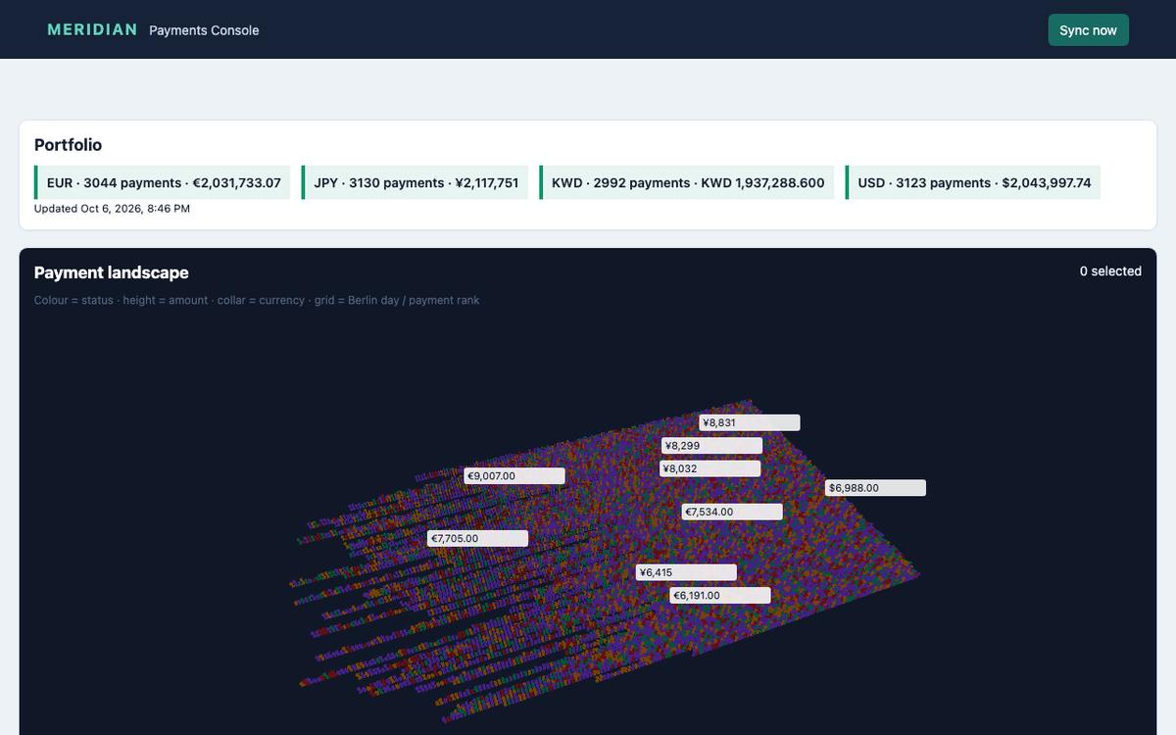Viewport: 1176px width, 735px height.
Task: Select the EUR portfolio summary chip
Action: pyautogui.click(x=163, y=182)
